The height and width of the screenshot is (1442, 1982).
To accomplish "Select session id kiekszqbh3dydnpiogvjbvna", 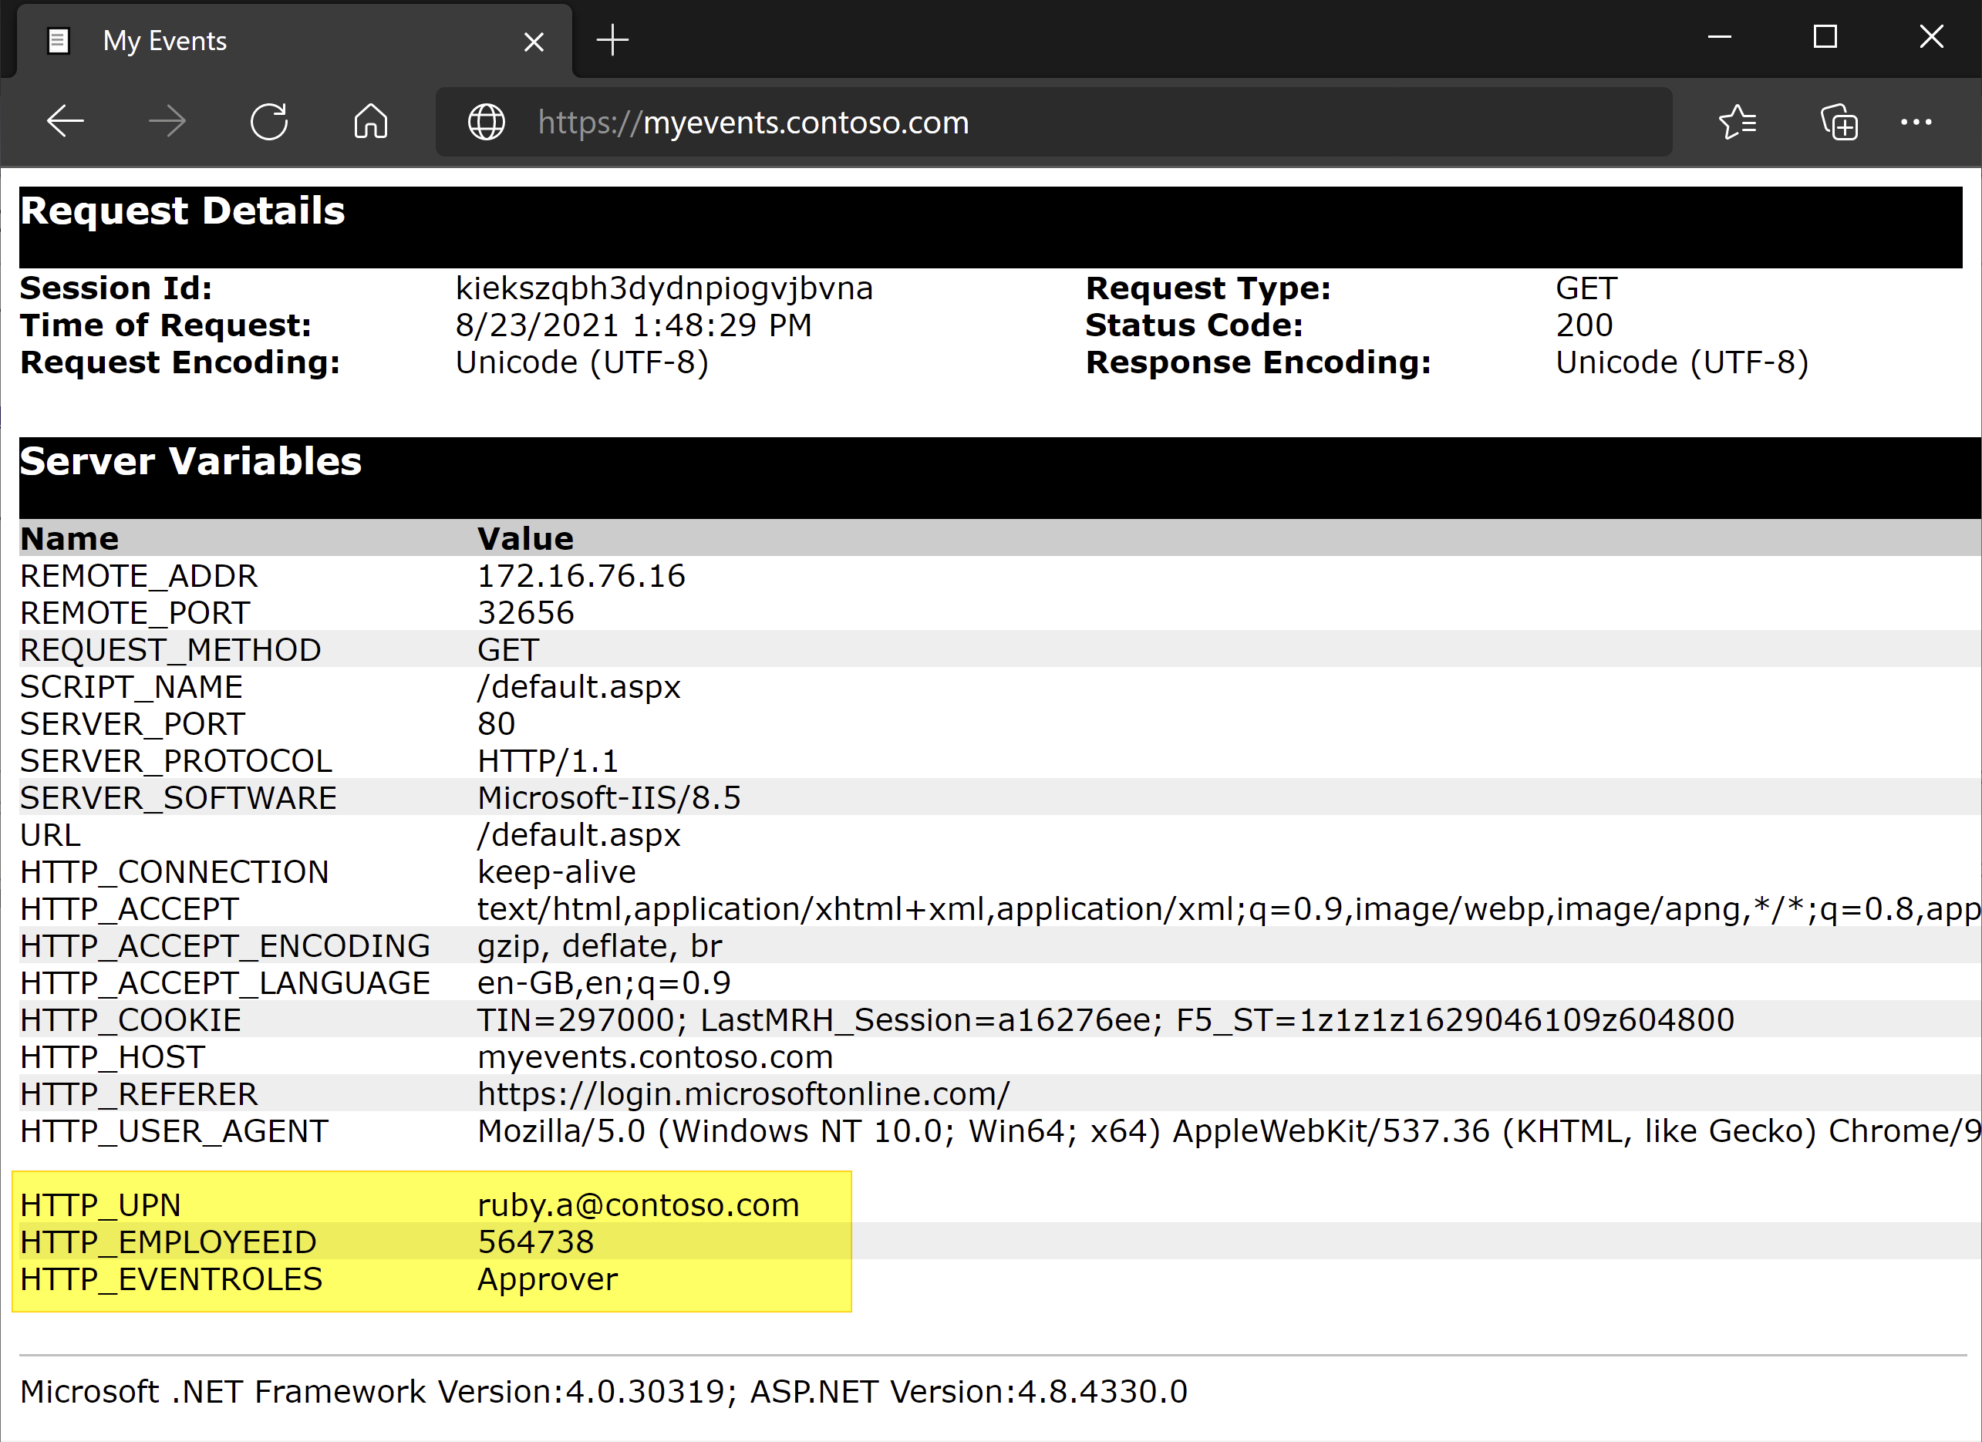I will tap(664, 288).
